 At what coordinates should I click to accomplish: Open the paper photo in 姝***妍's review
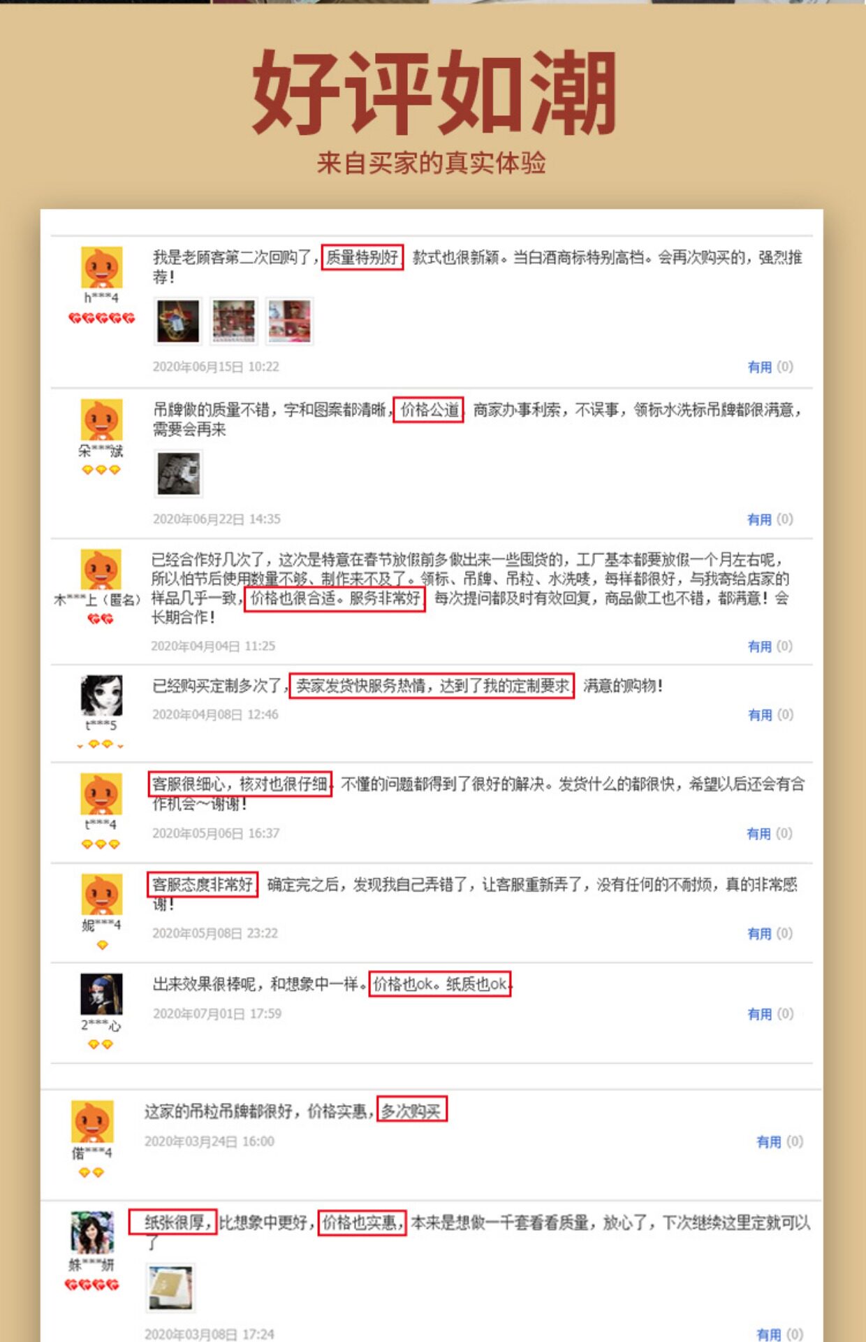click(170, 1287)
